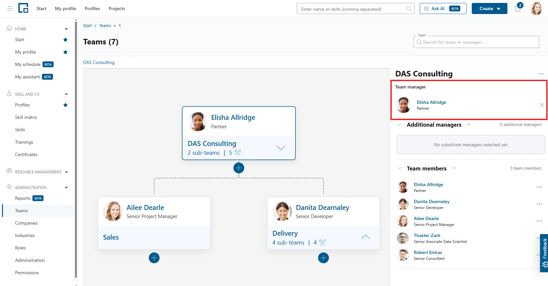Click the search magnifier in skills field

(x=409, y=9)
